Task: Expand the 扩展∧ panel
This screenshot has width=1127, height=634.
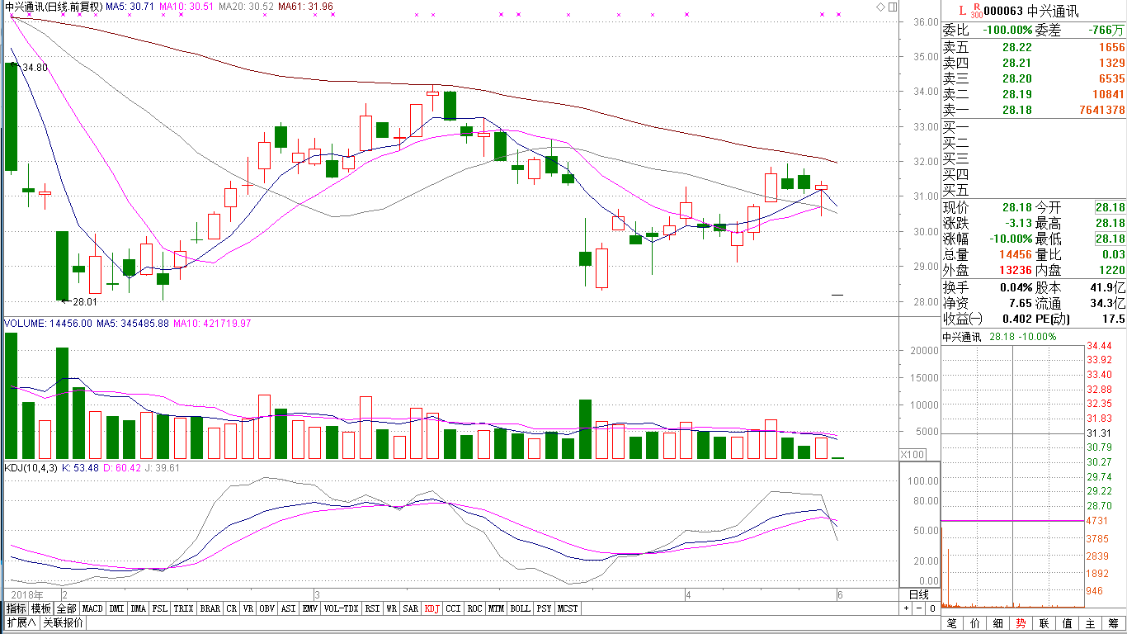Action: point(21,622)
